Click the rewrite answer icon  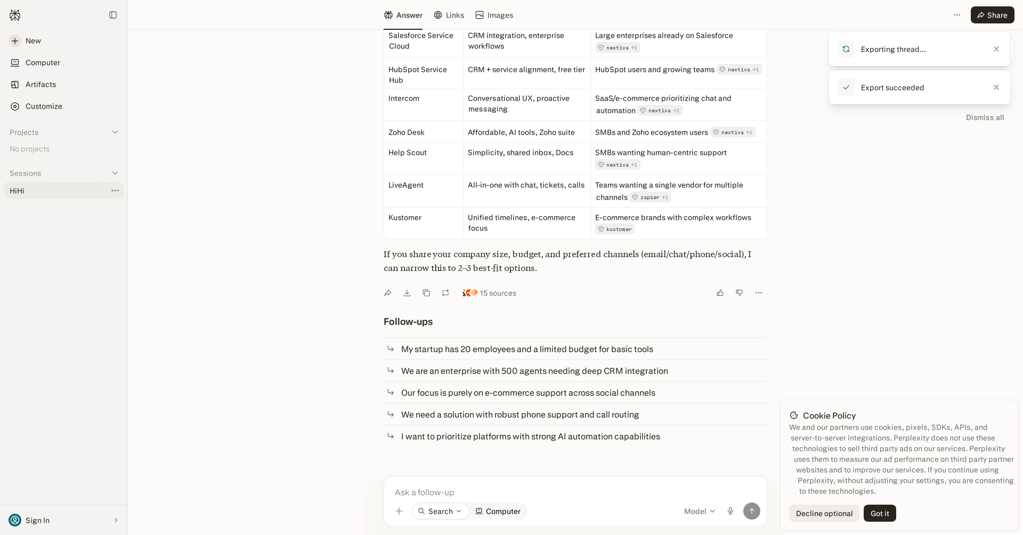tap(445, 293)
